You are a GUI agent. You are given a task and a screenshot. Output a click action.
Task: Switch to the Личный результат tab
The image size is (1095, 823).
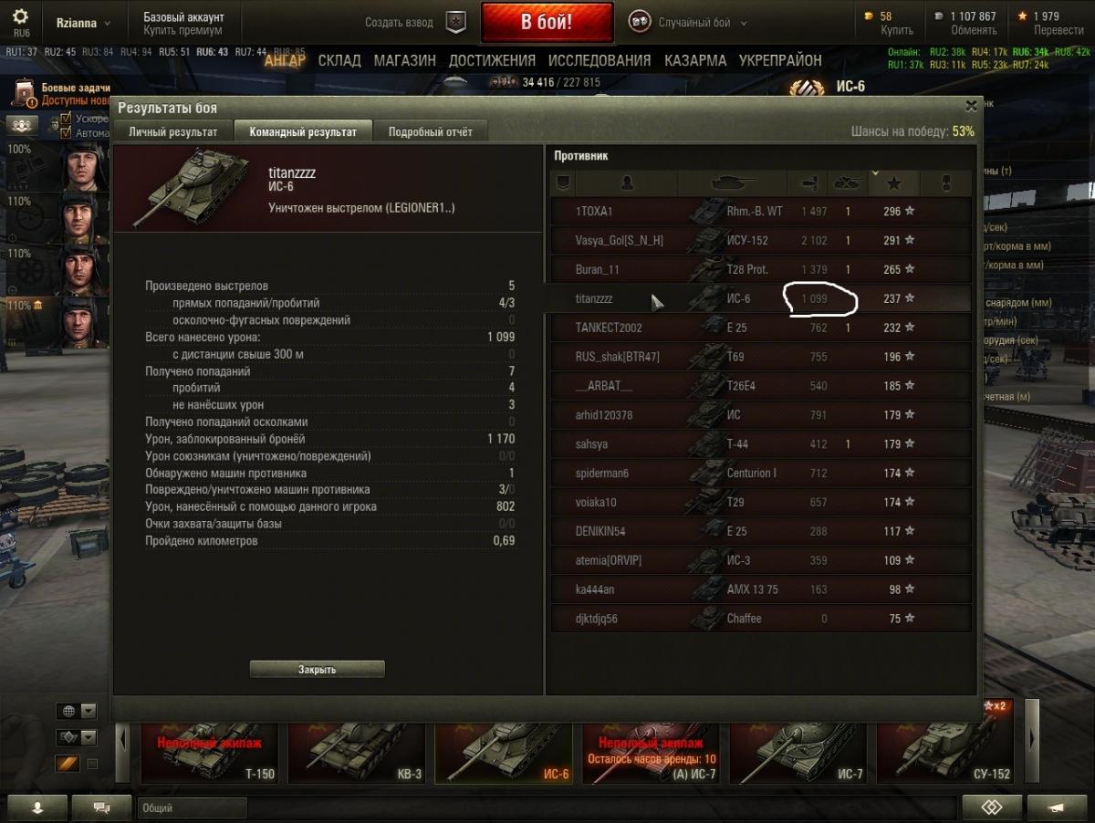click(173, 131)
